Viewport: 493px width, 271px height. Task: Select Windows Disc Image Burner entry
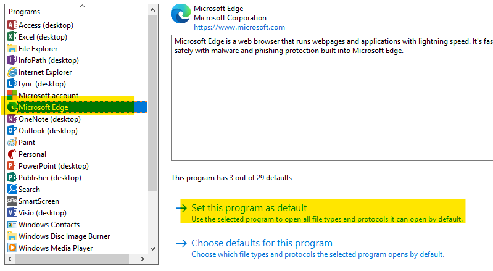[x=64, y=236]
